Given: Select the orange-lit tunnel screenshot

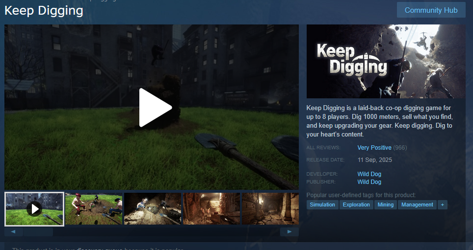Looking at the screenshot, I should point(211,209).
